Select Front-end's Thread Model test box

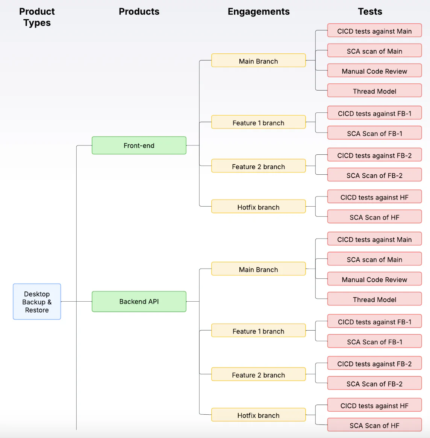click(x=374, y=91)
